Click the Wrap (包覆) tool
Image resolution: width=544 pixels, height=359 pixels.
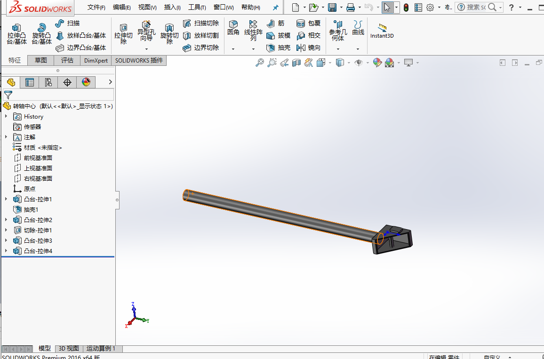coord(308,23)
